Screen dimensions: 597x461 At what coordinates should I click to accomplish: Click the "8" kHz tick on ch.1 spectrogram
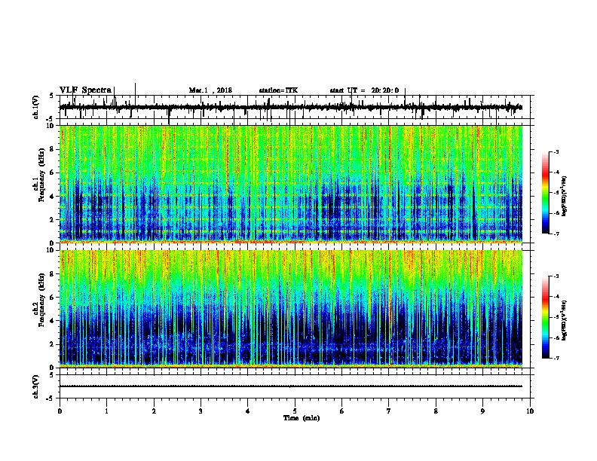53,149
